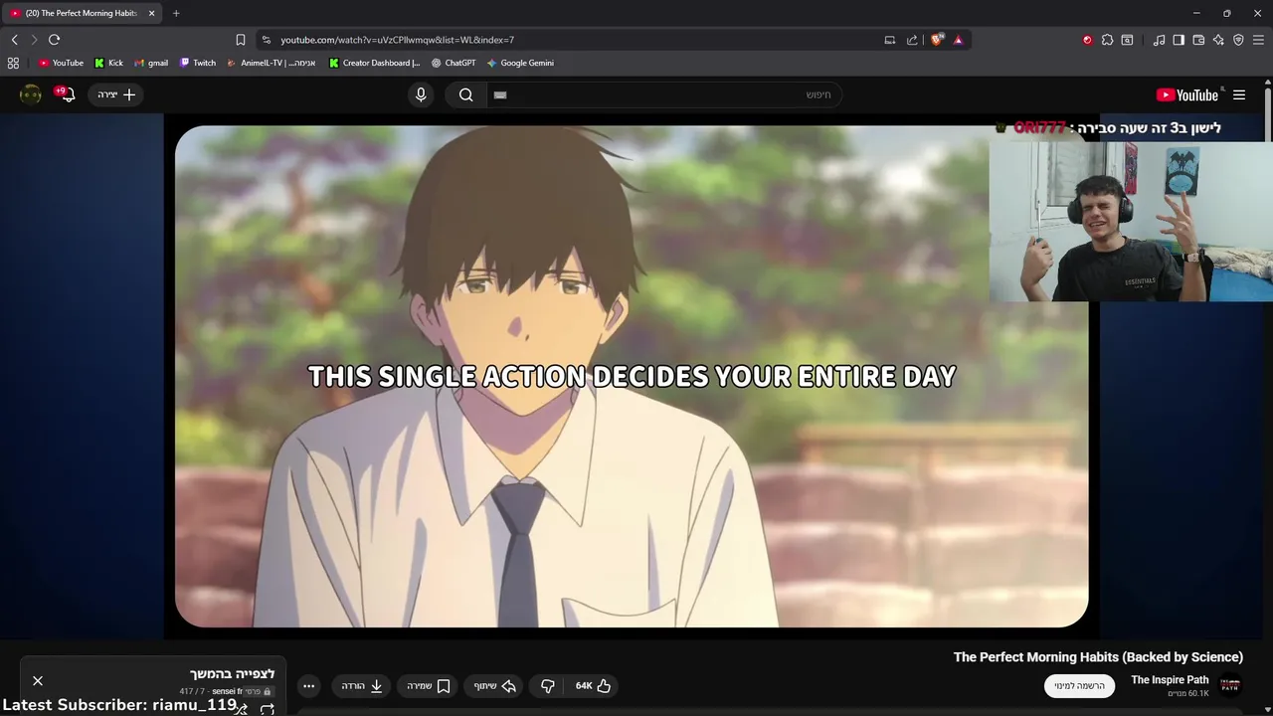The height and width of the screenshot is (716, 1273).
Task: Open picture-in-picture icon in address bar
Action: [x=890, y=40]
